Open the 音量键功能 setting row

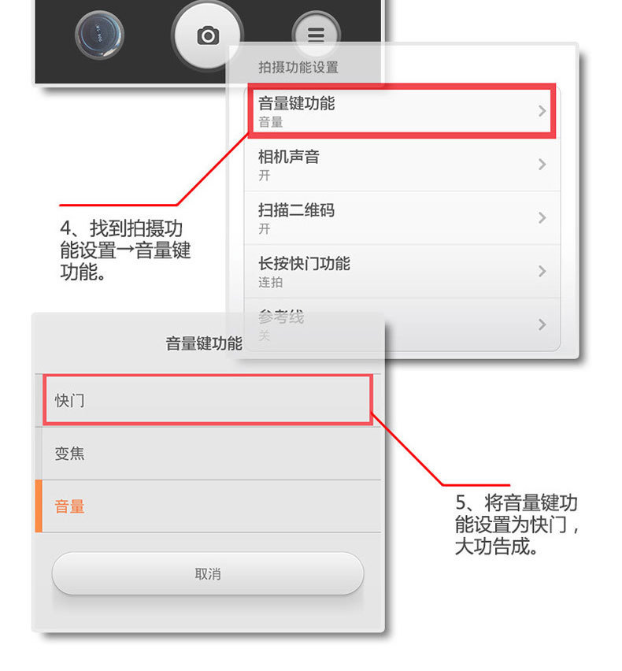click(x=402, y=111)
